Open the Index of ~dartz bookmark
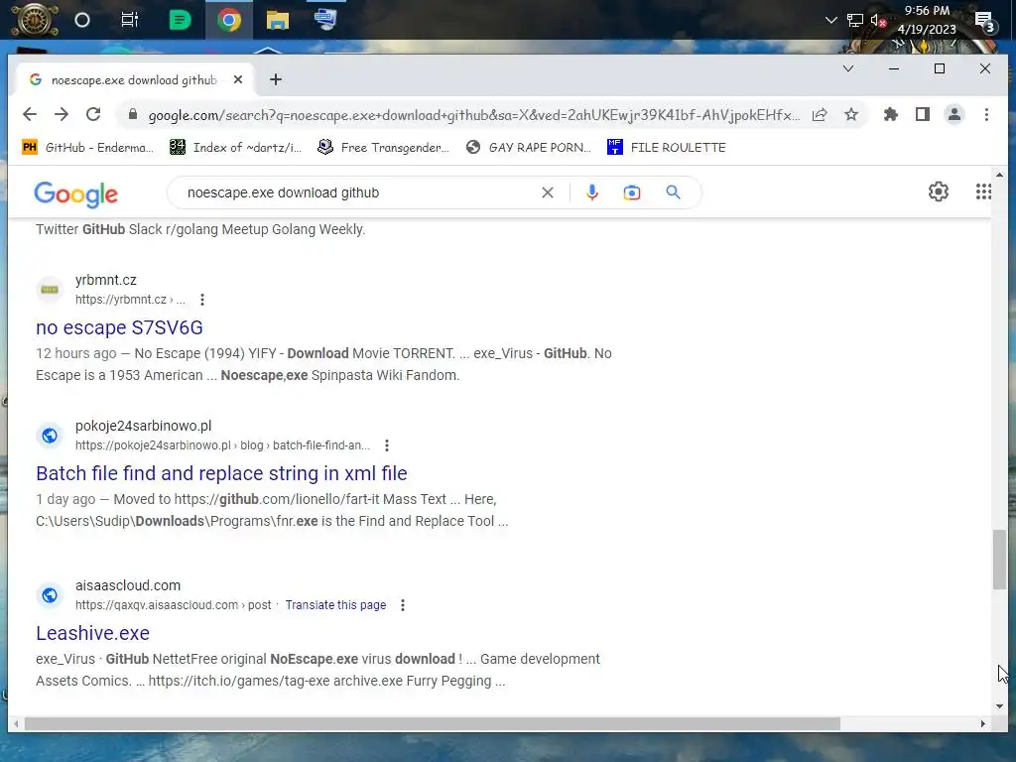Screen dimensions: 1016x762 click(236, 148)
